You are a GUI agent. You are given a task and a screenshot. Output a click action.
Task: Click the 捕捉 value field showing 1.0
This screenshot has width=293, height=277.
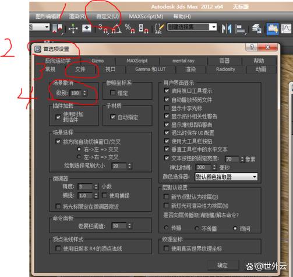[86, 195]
